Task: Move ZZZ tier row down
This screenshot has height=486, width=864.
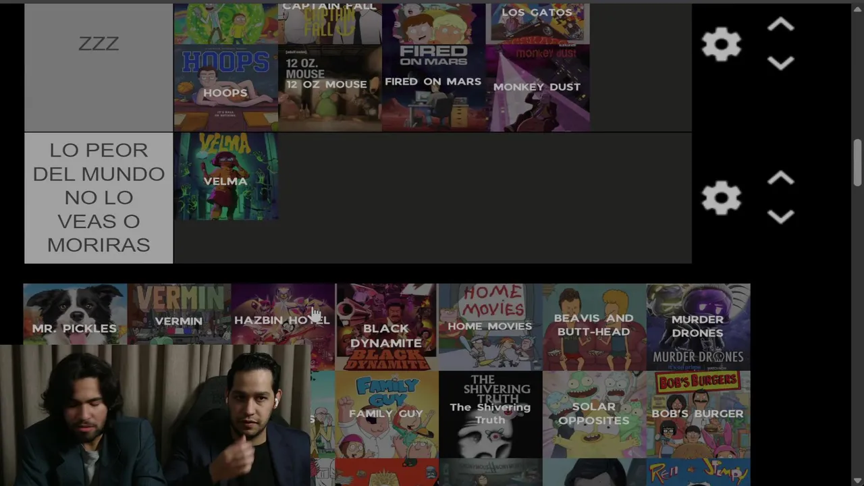Action: coord(780,63)
